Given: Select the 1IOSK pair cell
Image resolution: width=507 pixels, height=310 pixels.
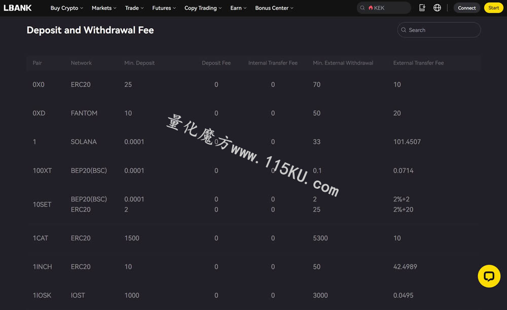Looking at the screenshot, I should tap(42, 295).
